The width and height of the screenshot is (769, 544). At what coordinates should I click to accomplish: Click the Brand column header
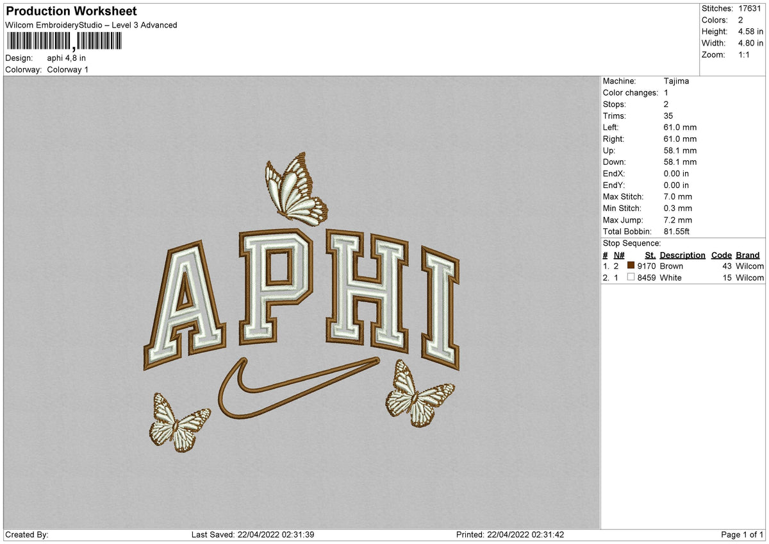click(x=747, y=255)
